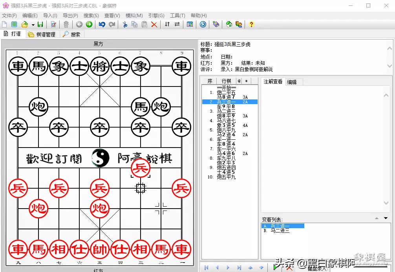The width and height of the screenshot is (395, 272).
Task: Click the new file icon in toolbar
Action: tap(5, 24)
